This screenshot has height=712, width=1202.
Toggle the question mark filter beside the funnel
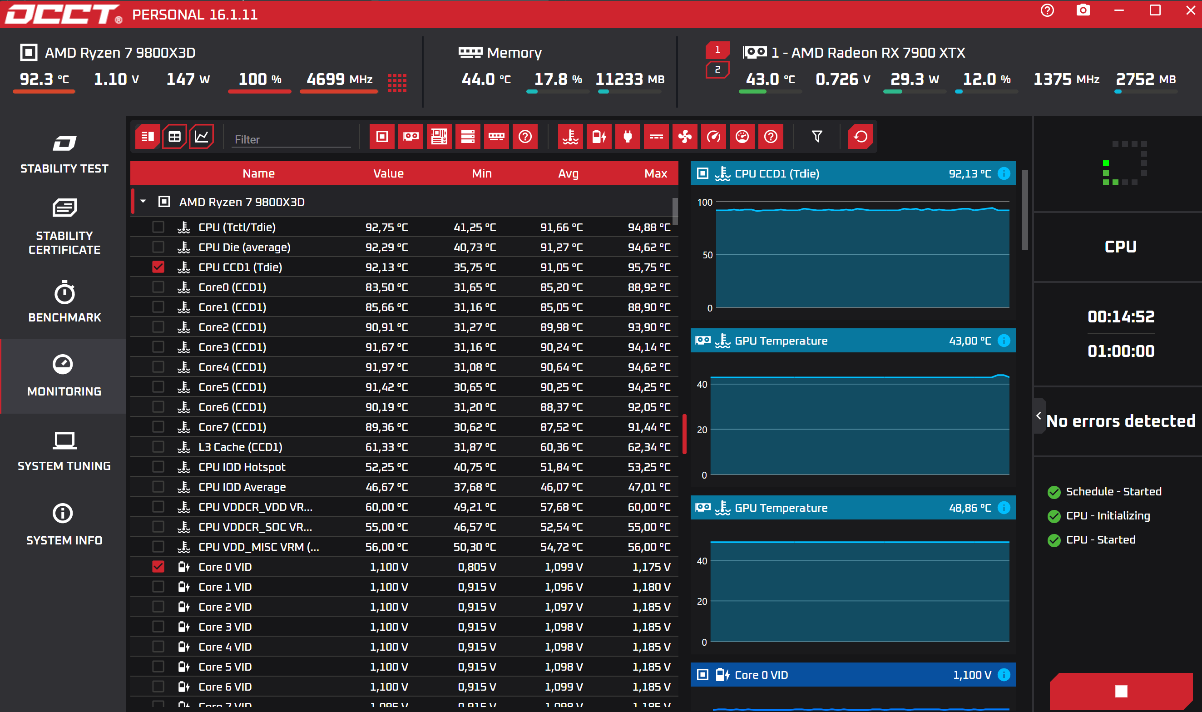(771, 137)
